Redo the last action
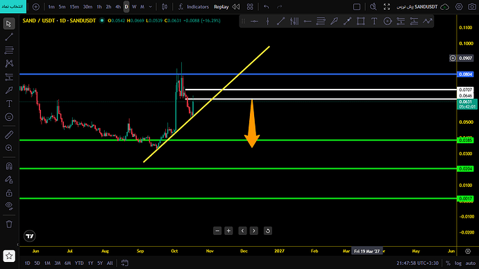Screen dimensions: 479x269 (x=280, y=7)
